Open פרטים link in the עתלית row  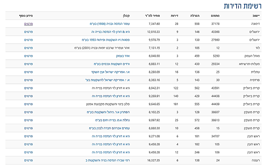point(29,72)
